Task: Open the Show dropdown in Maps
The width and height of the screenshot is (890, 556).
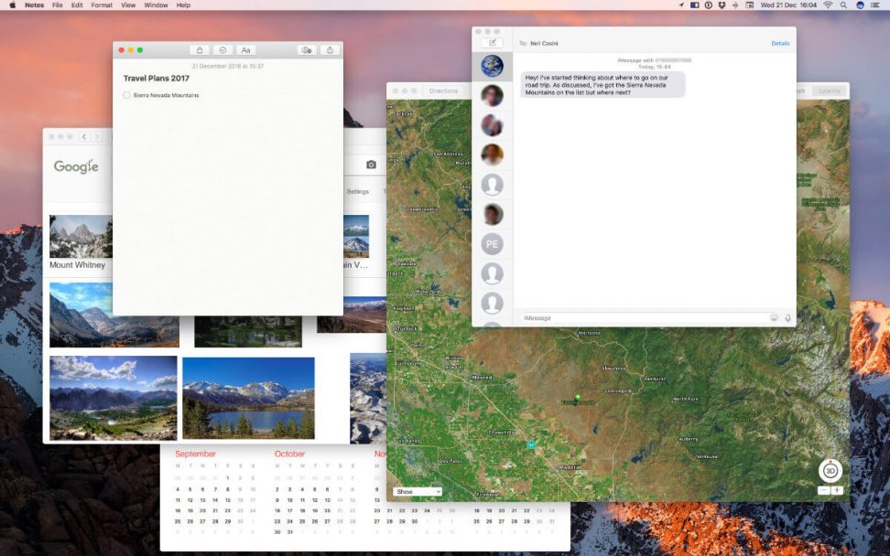Action: pos(418,492)
